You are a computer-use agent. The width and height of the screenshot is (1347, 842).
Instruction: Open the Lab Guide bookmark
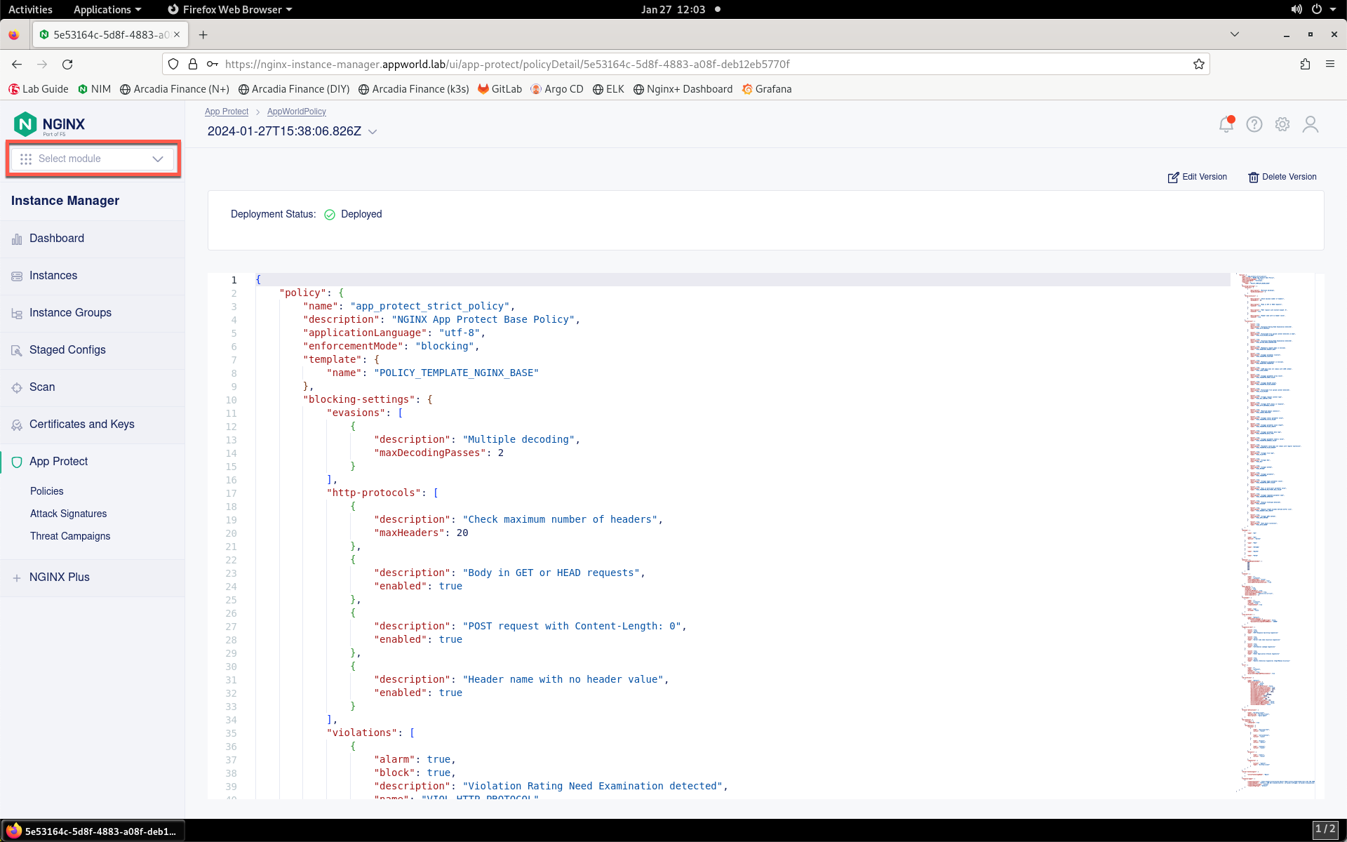39,89
